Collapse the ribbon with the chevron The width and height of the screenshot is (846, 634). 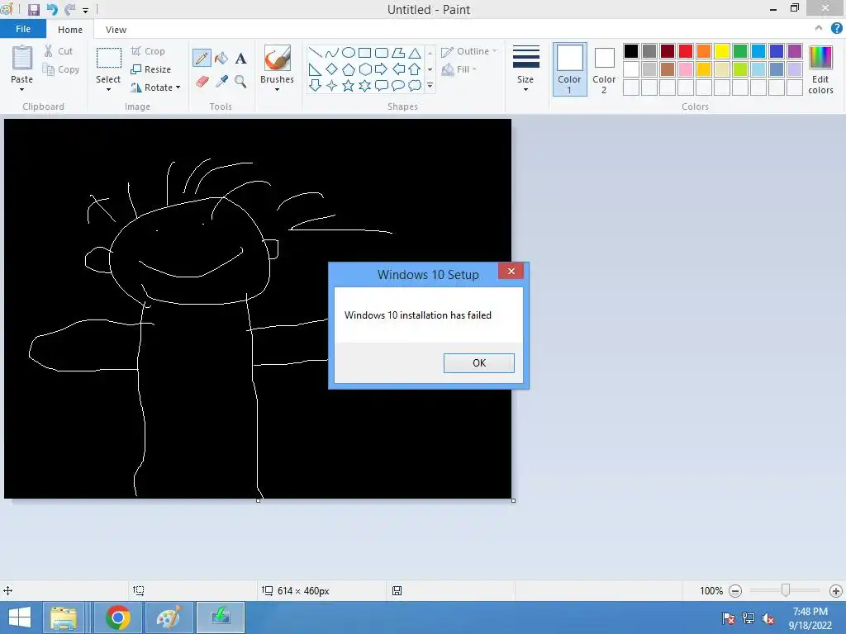tap(819, 28)
